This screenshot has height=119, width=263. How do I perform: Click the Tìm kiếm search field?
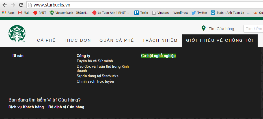[x=253, y=29]
